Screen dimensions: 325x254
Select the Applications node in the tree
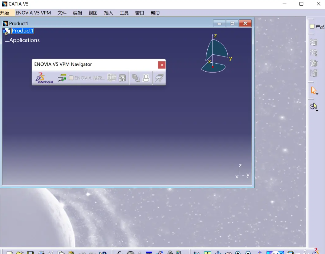25,40
